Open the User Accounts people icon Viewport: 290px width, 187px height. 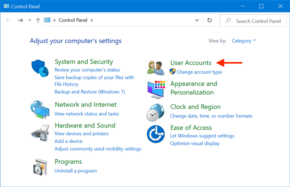coord(156,68)
